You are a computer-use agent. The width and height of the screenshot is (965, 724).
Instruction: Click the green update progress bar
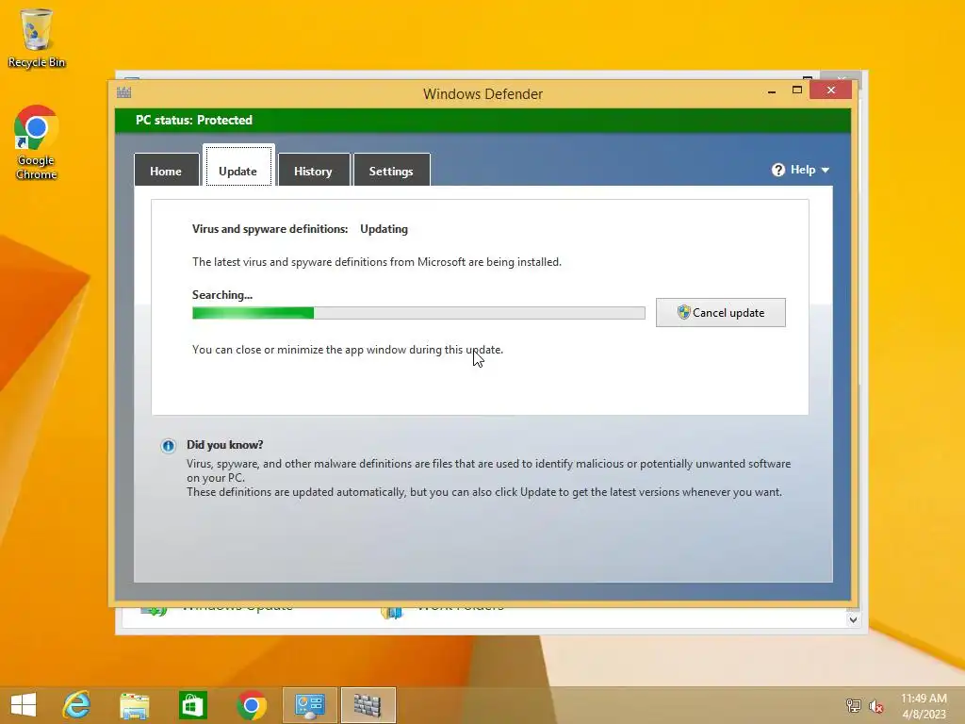(x=418, y=313)
